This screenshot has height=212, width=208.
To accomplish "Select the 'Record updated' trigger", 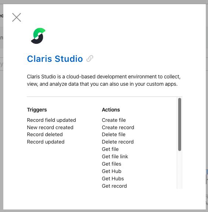I will (46, 142).
